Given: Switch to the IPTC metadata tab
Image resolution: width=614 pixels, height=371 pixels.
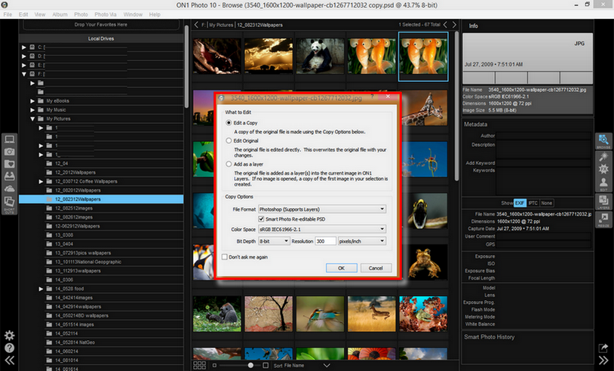Looking at the screenshot, I should click(x=532, y=203).
